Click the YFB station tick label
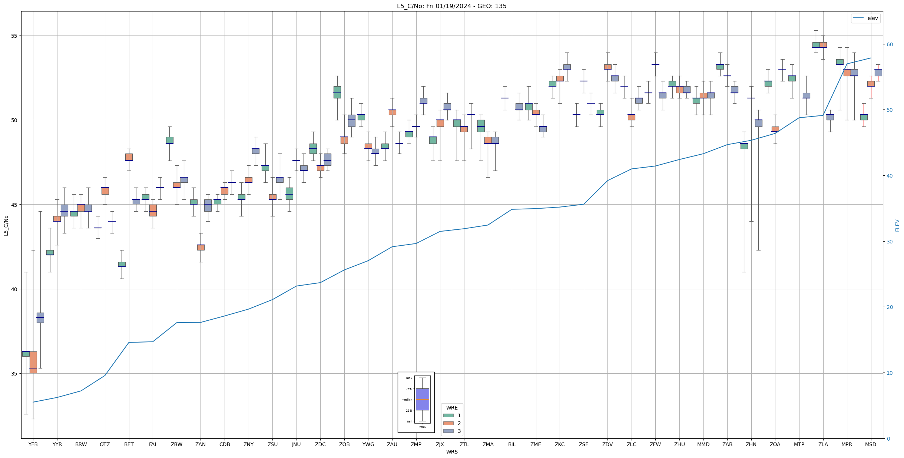 point(33,444)
